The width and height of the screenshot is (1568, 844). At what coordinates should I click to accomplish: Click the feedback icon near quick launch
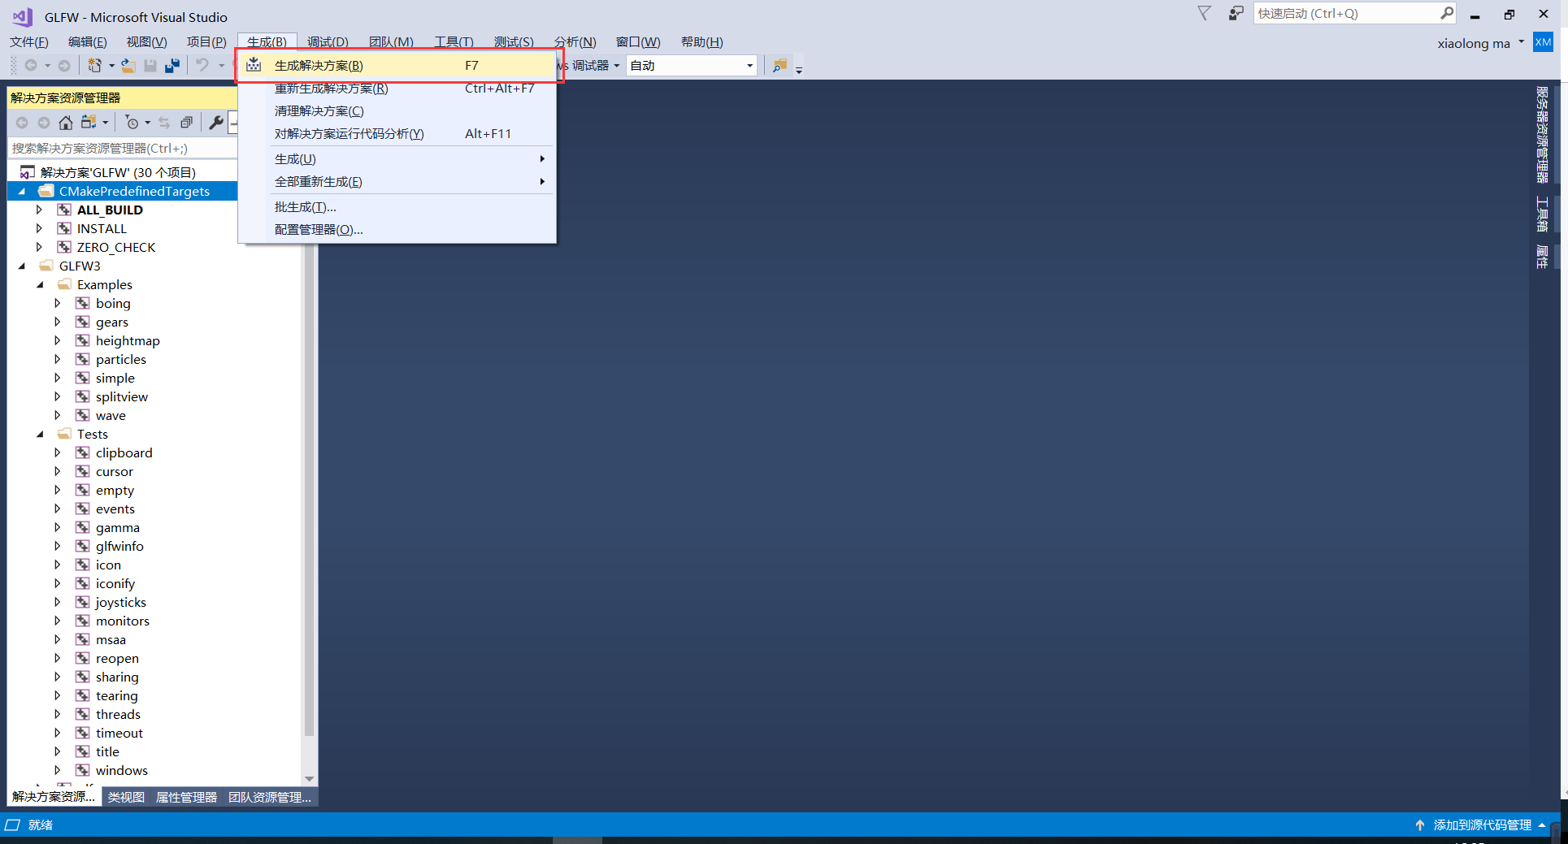[1236, 13]
